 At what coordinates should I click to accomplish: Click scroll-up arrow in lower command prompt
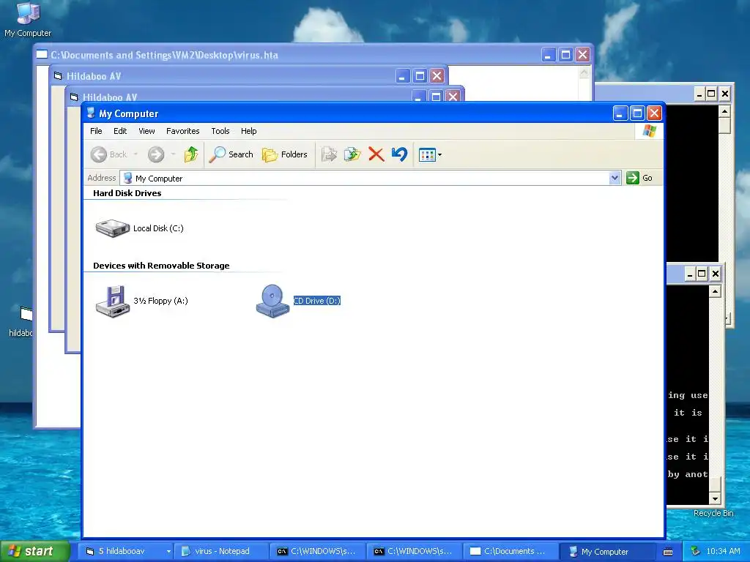pyautogui.click(x=715, y=291)
